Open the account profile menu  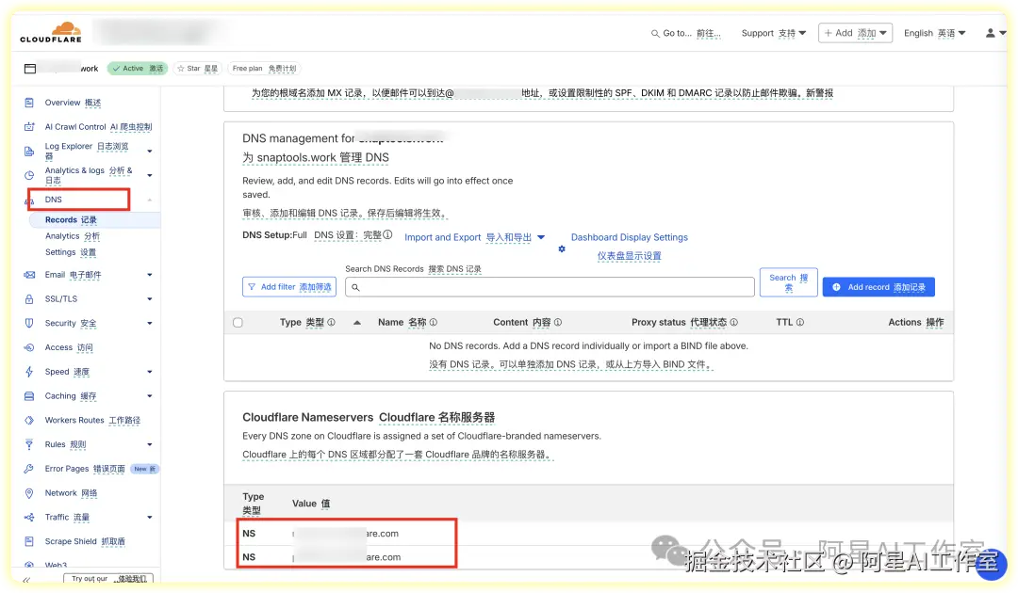(994, 31)
